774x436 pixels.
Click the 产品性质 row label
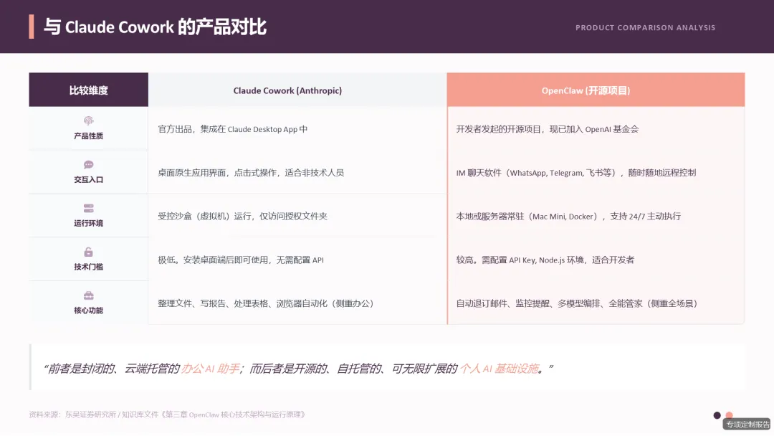pyautogui.click(x=88, y=136)
